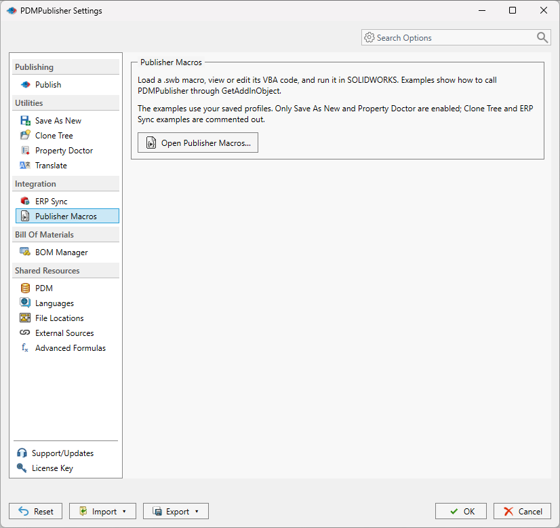
Task: Click the green checkmark on OK
Action: coord(454,512)
